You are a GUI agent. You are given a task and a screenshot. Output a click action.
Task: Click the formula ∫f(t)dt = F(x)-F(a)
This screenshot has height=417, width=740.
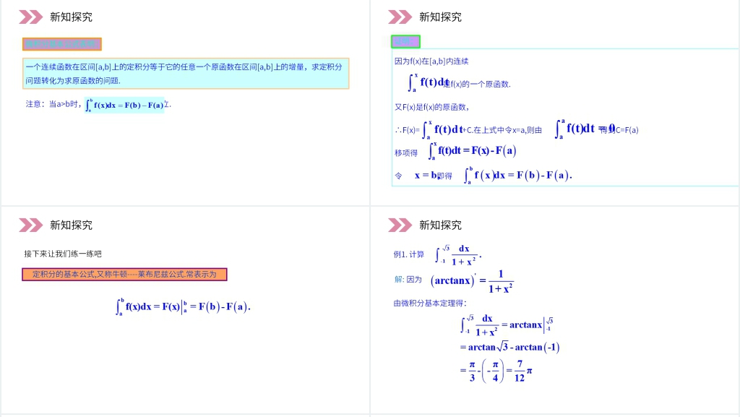point(472,151)
